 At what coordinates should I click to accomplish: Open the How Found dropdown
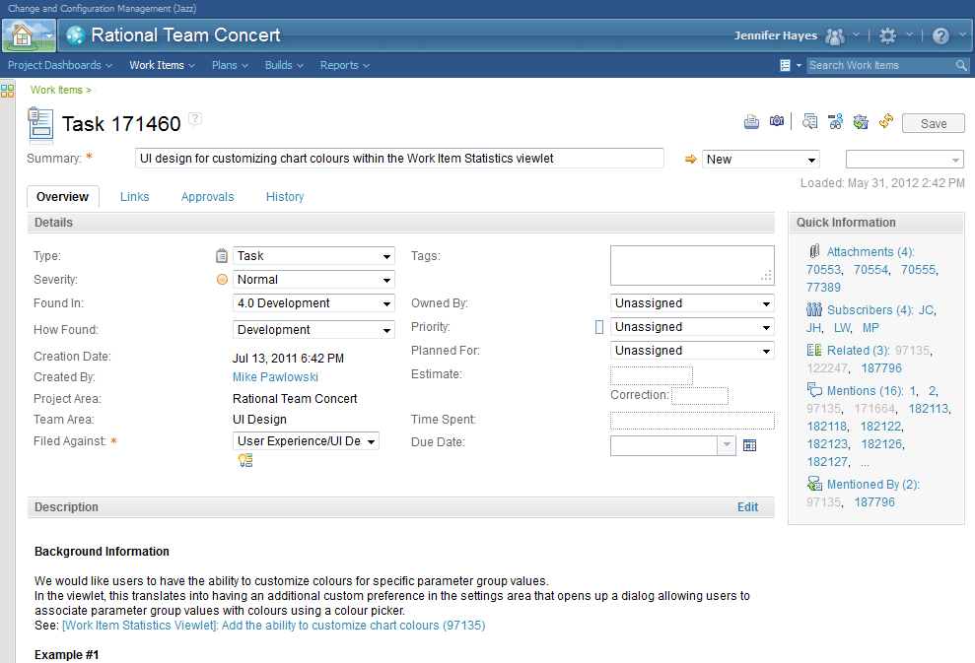click(x=314, y=330)
